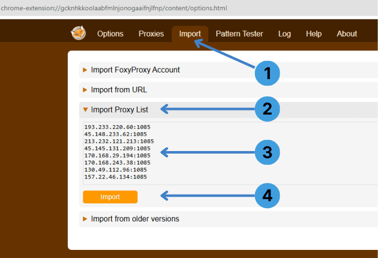Go to the Log tab
378x258 pixels.
tap(284, 34)
